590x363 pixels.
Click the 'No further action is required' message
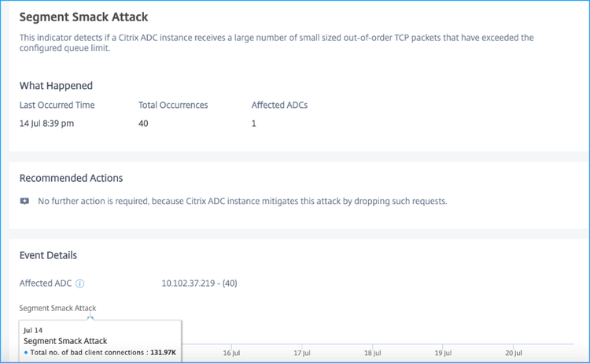point(242,202)
